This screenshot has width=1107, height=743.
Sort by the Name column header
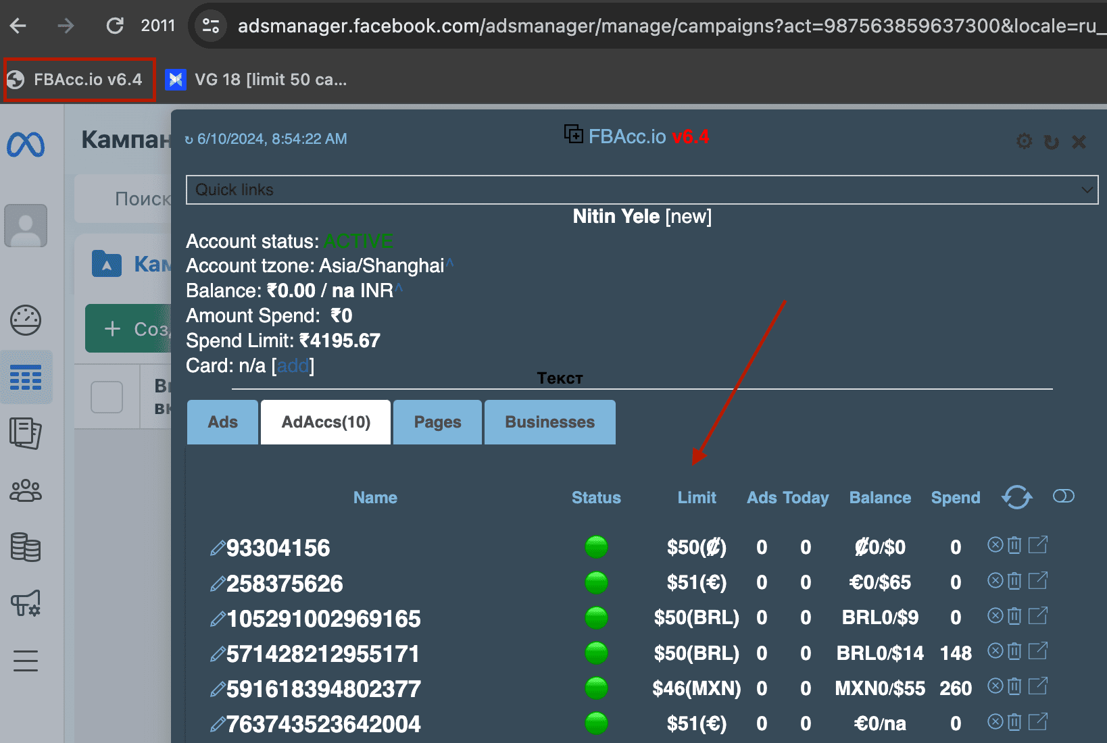(375, 498)
